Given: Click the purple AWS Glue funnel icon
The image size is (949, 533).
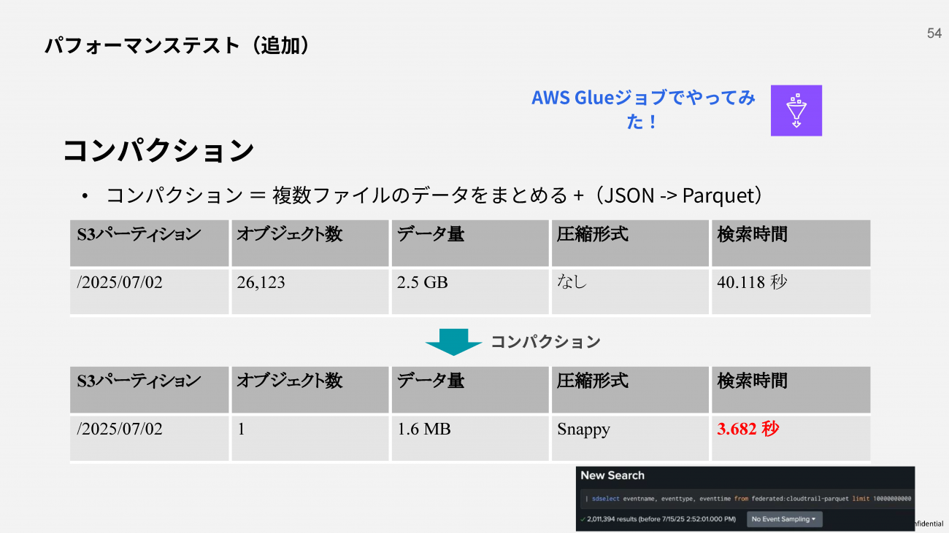Looking at the screenshot, I should point(796,111).
